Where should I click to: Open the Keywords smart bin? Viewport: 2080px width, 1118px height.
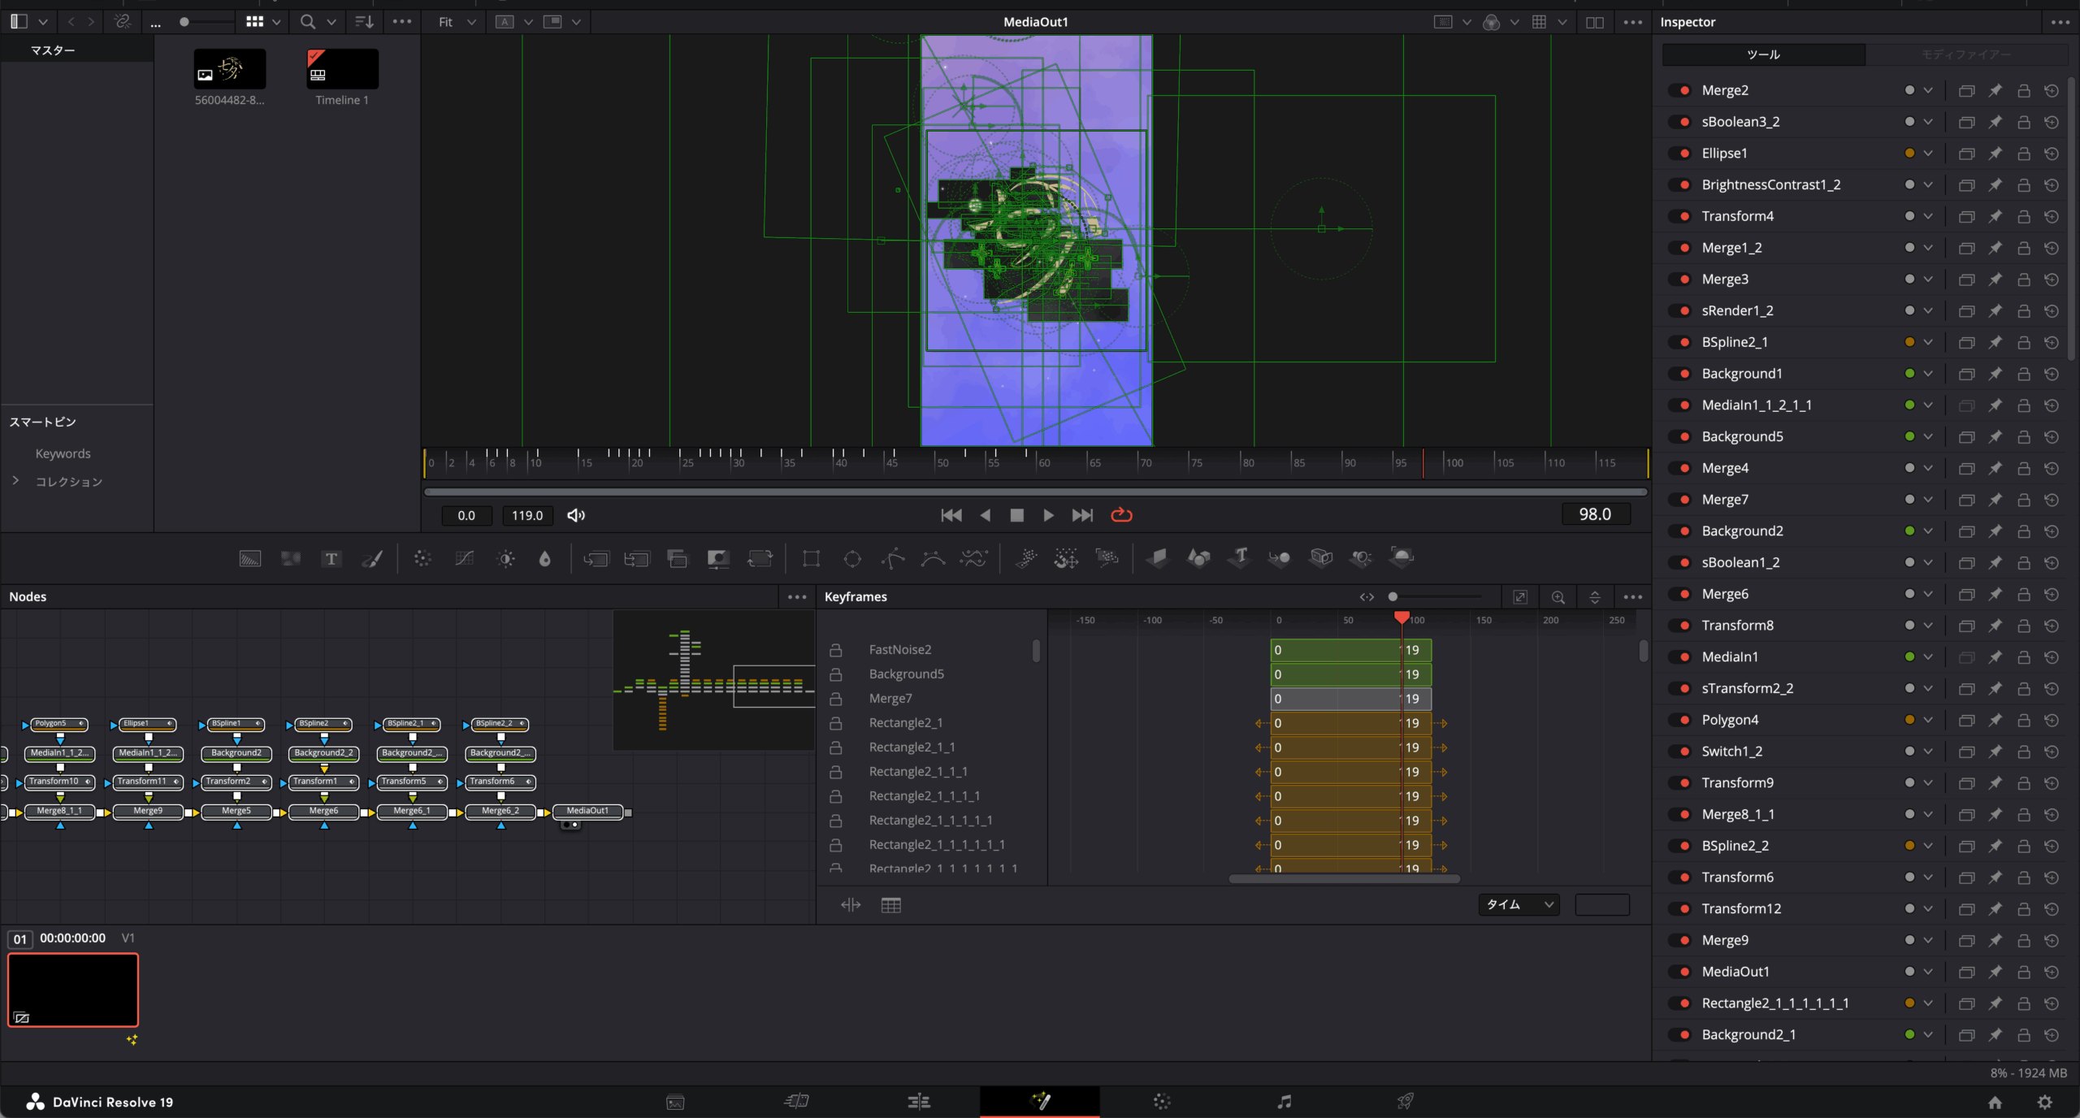(63, 453)
